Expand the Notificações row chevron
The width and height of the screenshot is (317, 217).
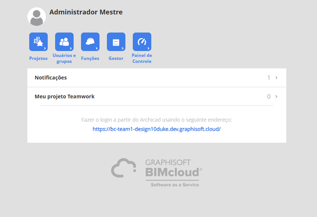(x=276, y=78)
